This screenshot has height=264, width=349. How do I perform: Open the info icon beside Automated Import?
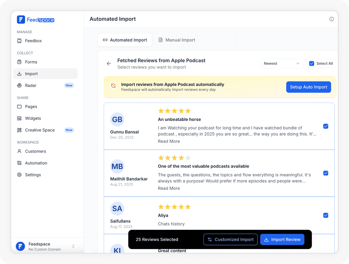point(332,19)
